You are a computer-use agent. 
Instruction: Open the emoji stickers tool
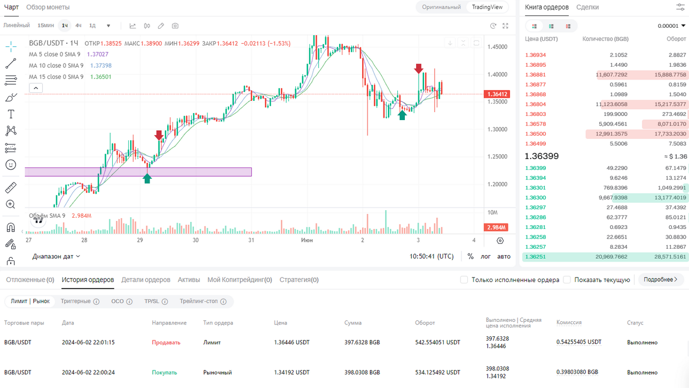(11, 165)
